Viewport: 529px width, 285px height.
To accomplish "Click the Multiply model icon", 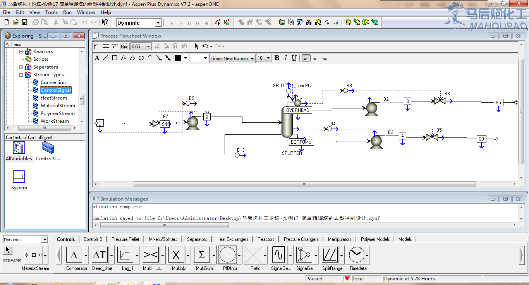I will (176, 255).
